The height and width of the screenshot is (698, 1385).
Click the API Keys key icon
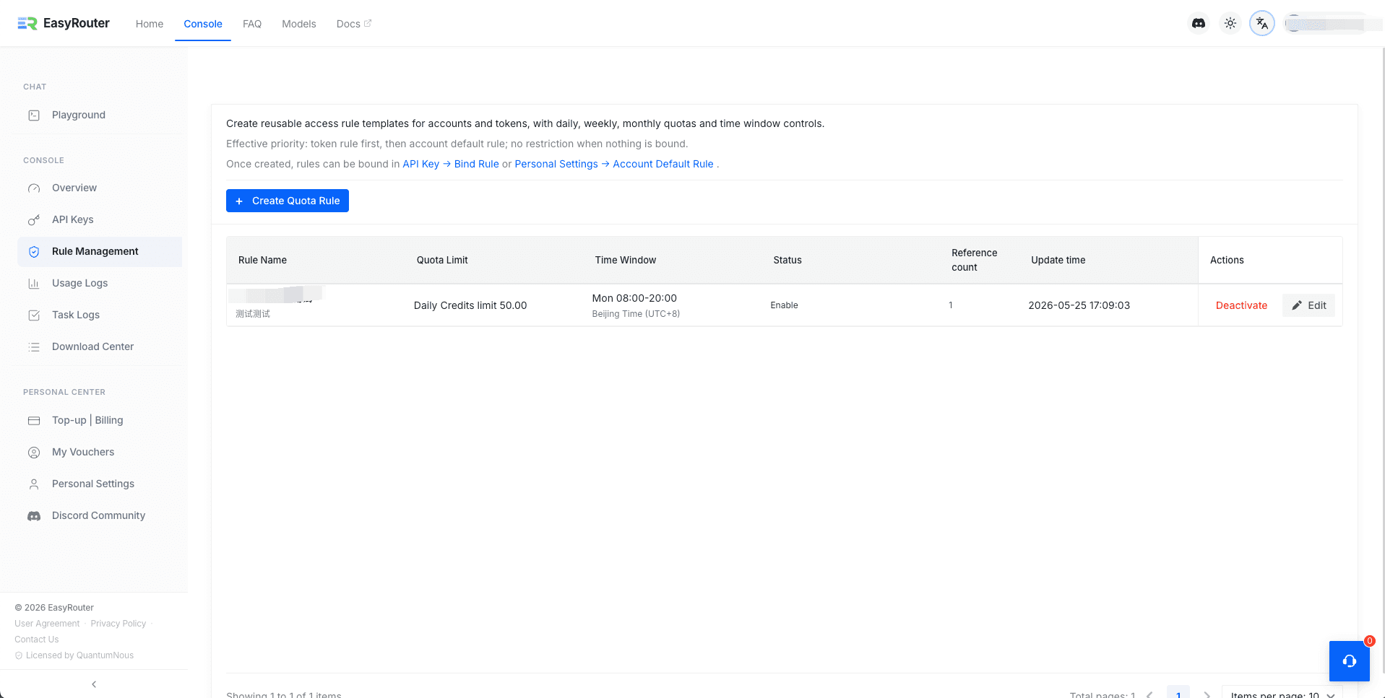point(34,219)
